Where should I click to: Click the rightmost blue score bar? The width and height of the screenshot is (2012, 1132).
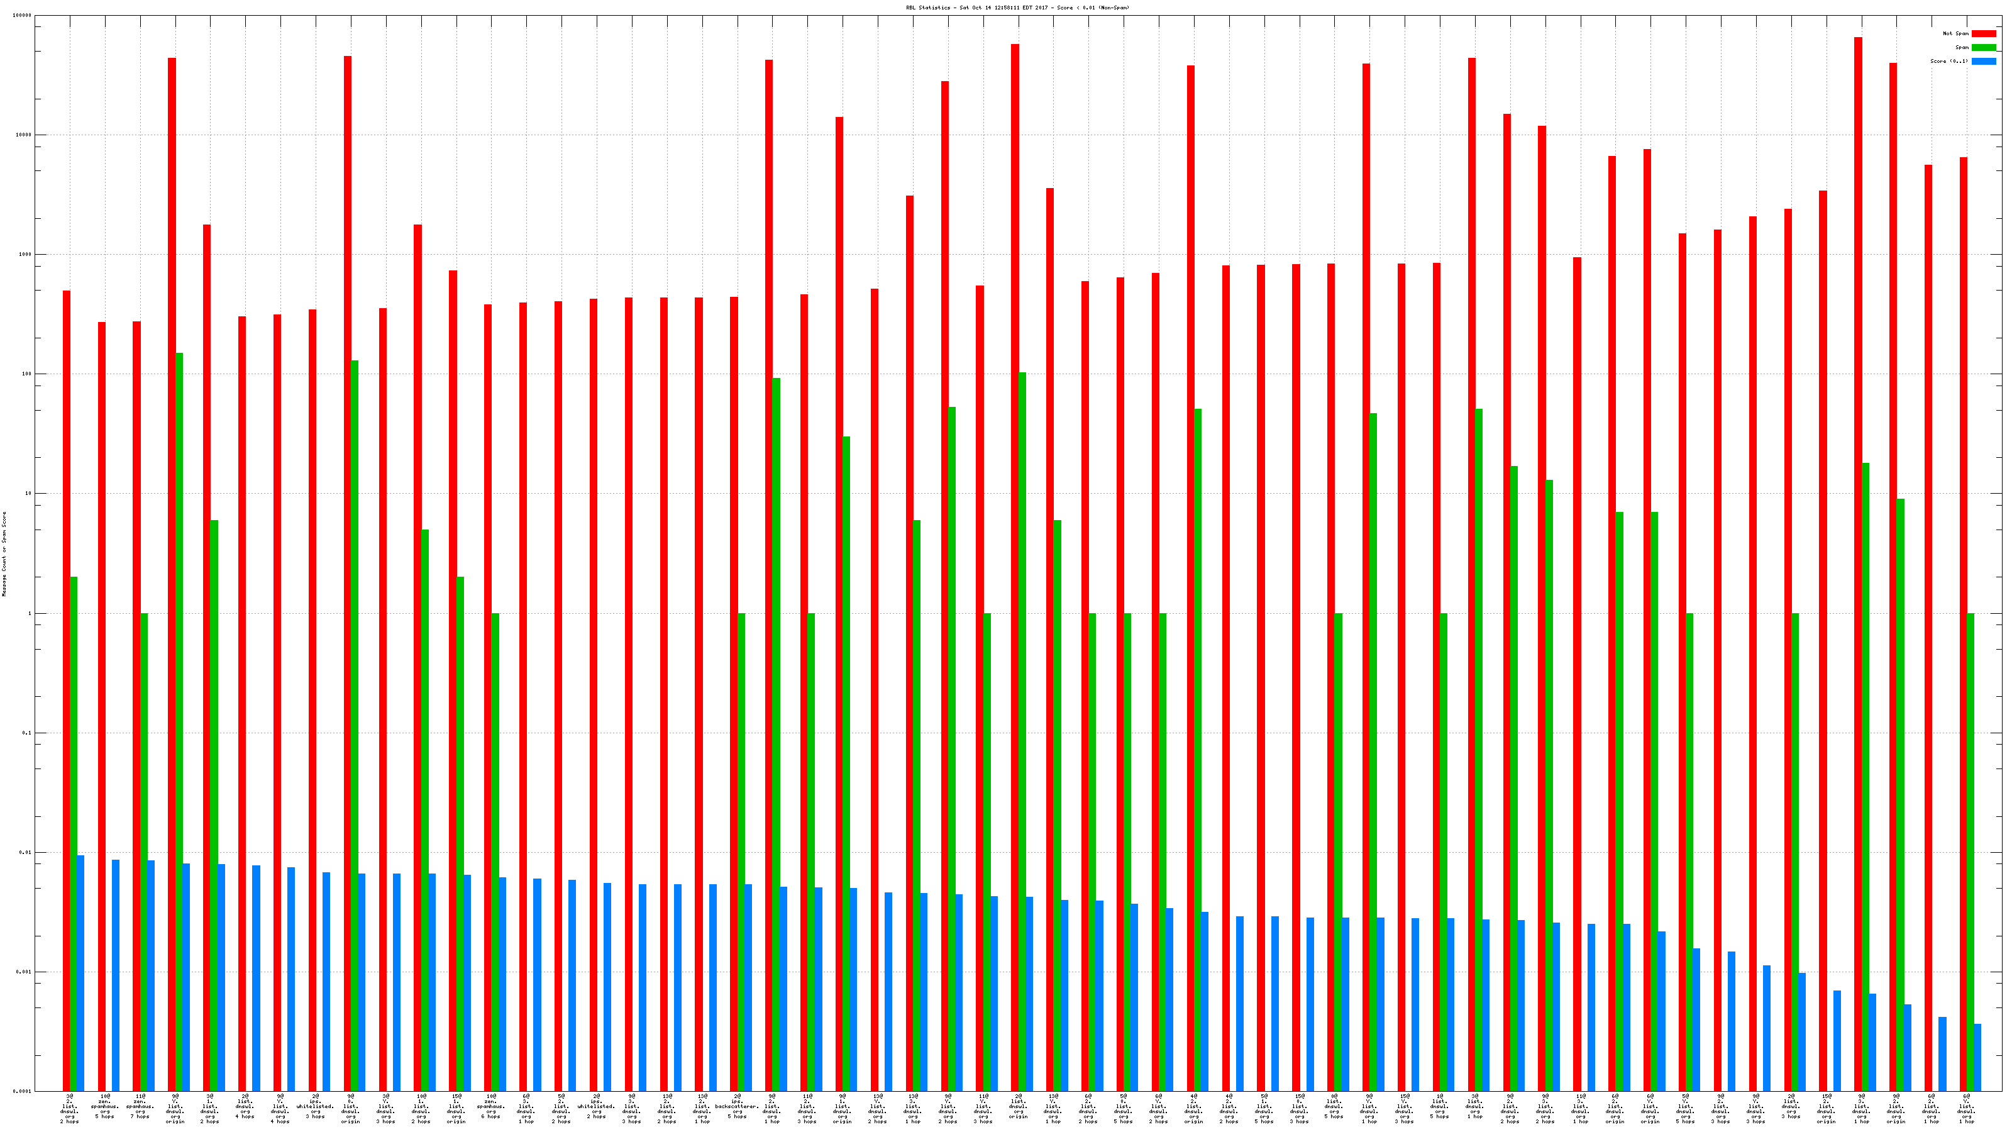tap(1977, 1057)
